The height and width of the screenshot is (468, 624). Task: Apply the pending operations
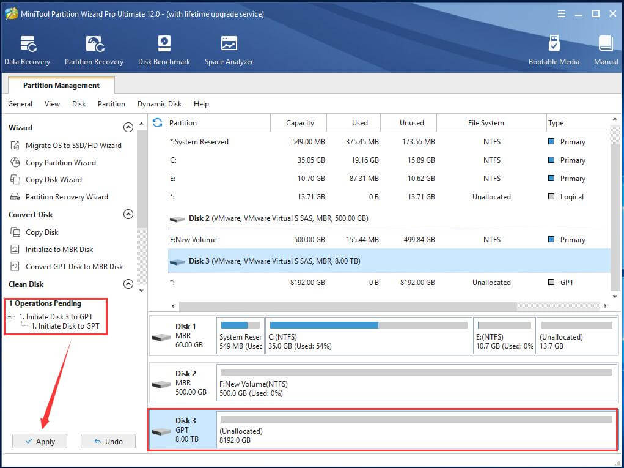click(x=40, y=441)
